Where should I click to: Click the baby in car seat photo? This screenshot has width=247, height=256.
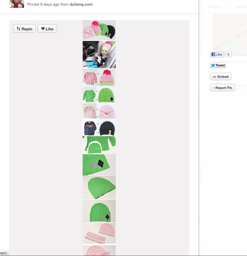[x=99, y=54]
